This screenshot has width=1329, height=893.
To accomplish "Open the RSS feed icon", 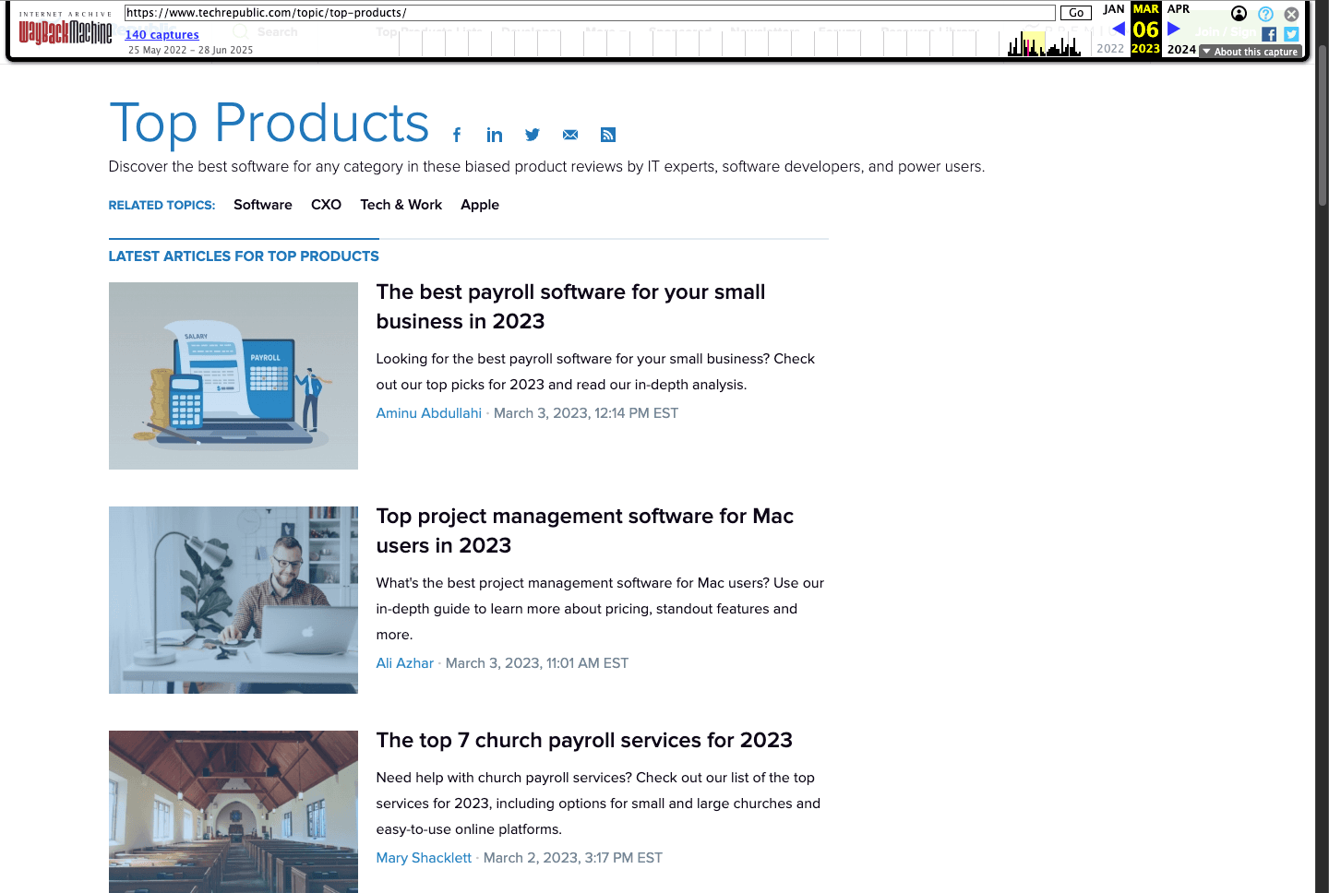I will click(608, 135).
